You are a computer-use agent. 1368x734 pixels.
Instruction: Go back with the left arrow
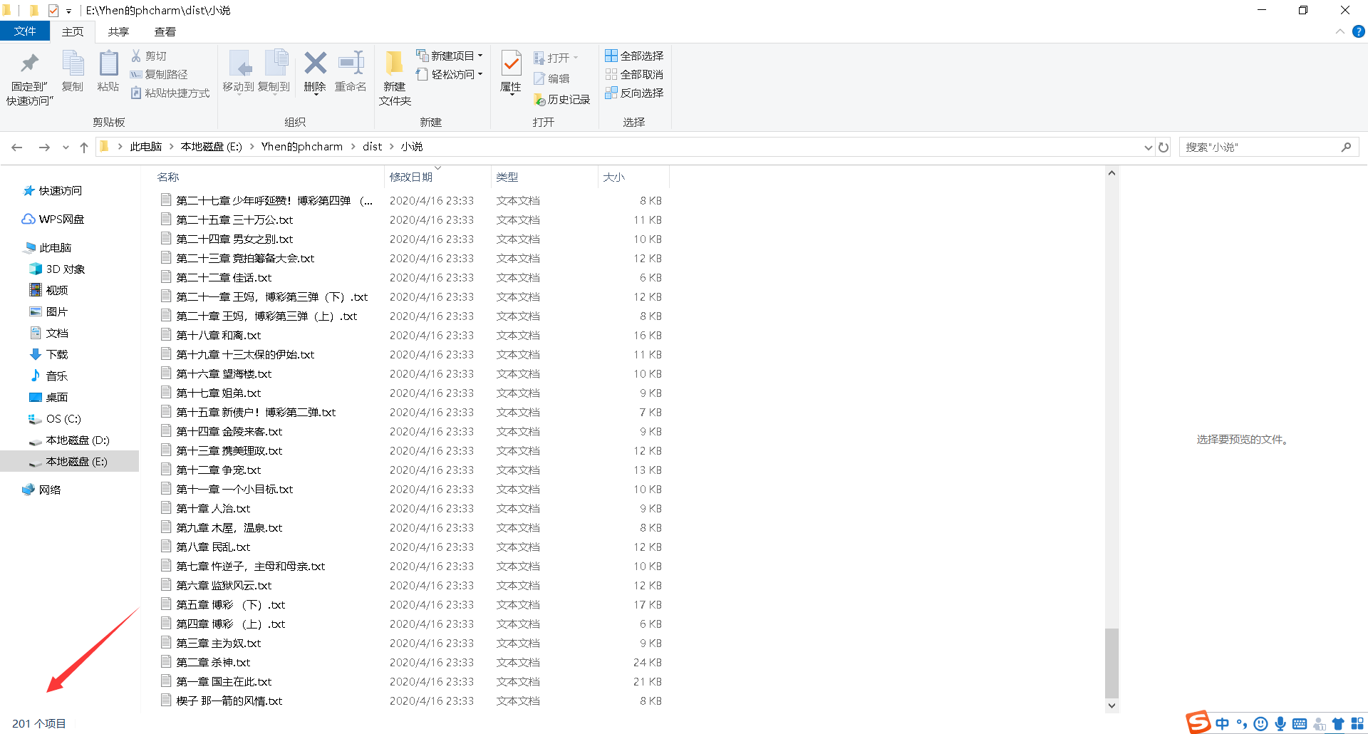(x=17, y=147)
